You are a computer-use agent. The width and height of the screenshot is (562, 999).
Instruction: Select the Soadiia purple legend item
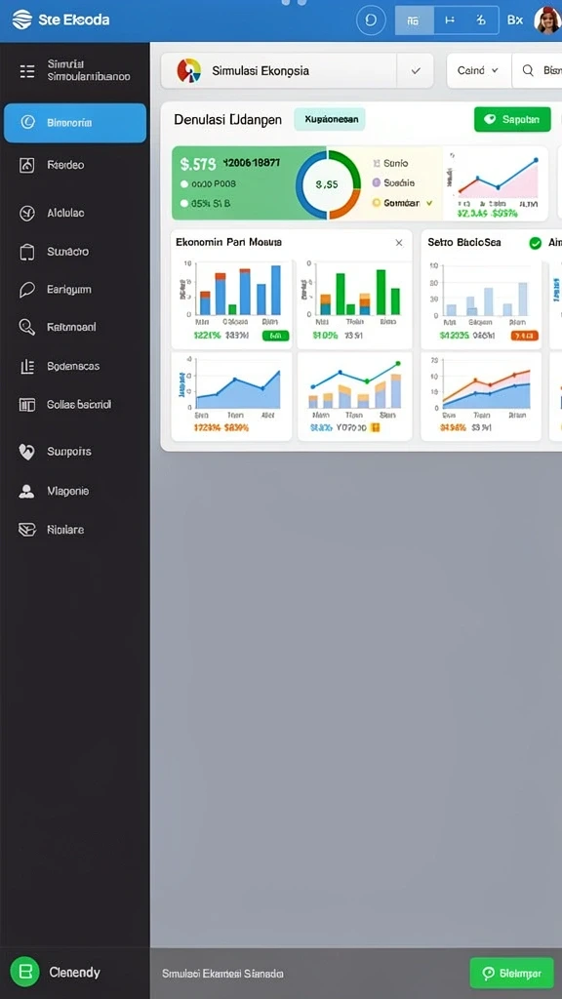click(x=393, y=182)
